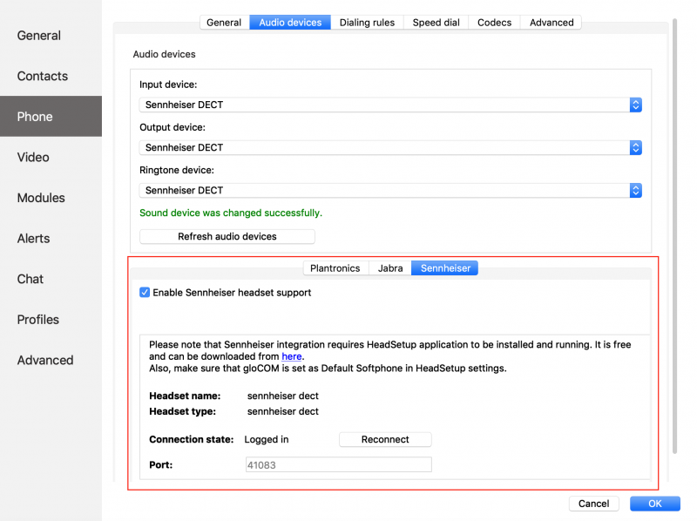Open the Modules section in sidebar
Image resolution: width=697 pixels, height=521 pixels.
point(51,198)
